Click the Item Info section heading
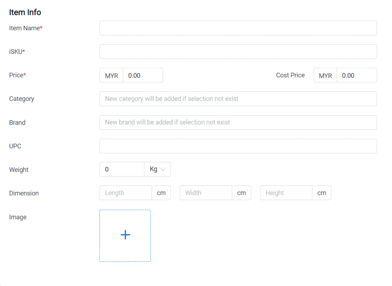 25,12
